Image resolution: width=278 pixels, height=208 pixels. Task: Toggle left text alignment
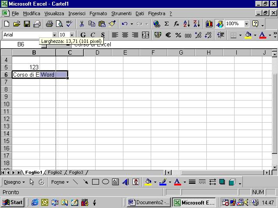[x=115, y=35]
